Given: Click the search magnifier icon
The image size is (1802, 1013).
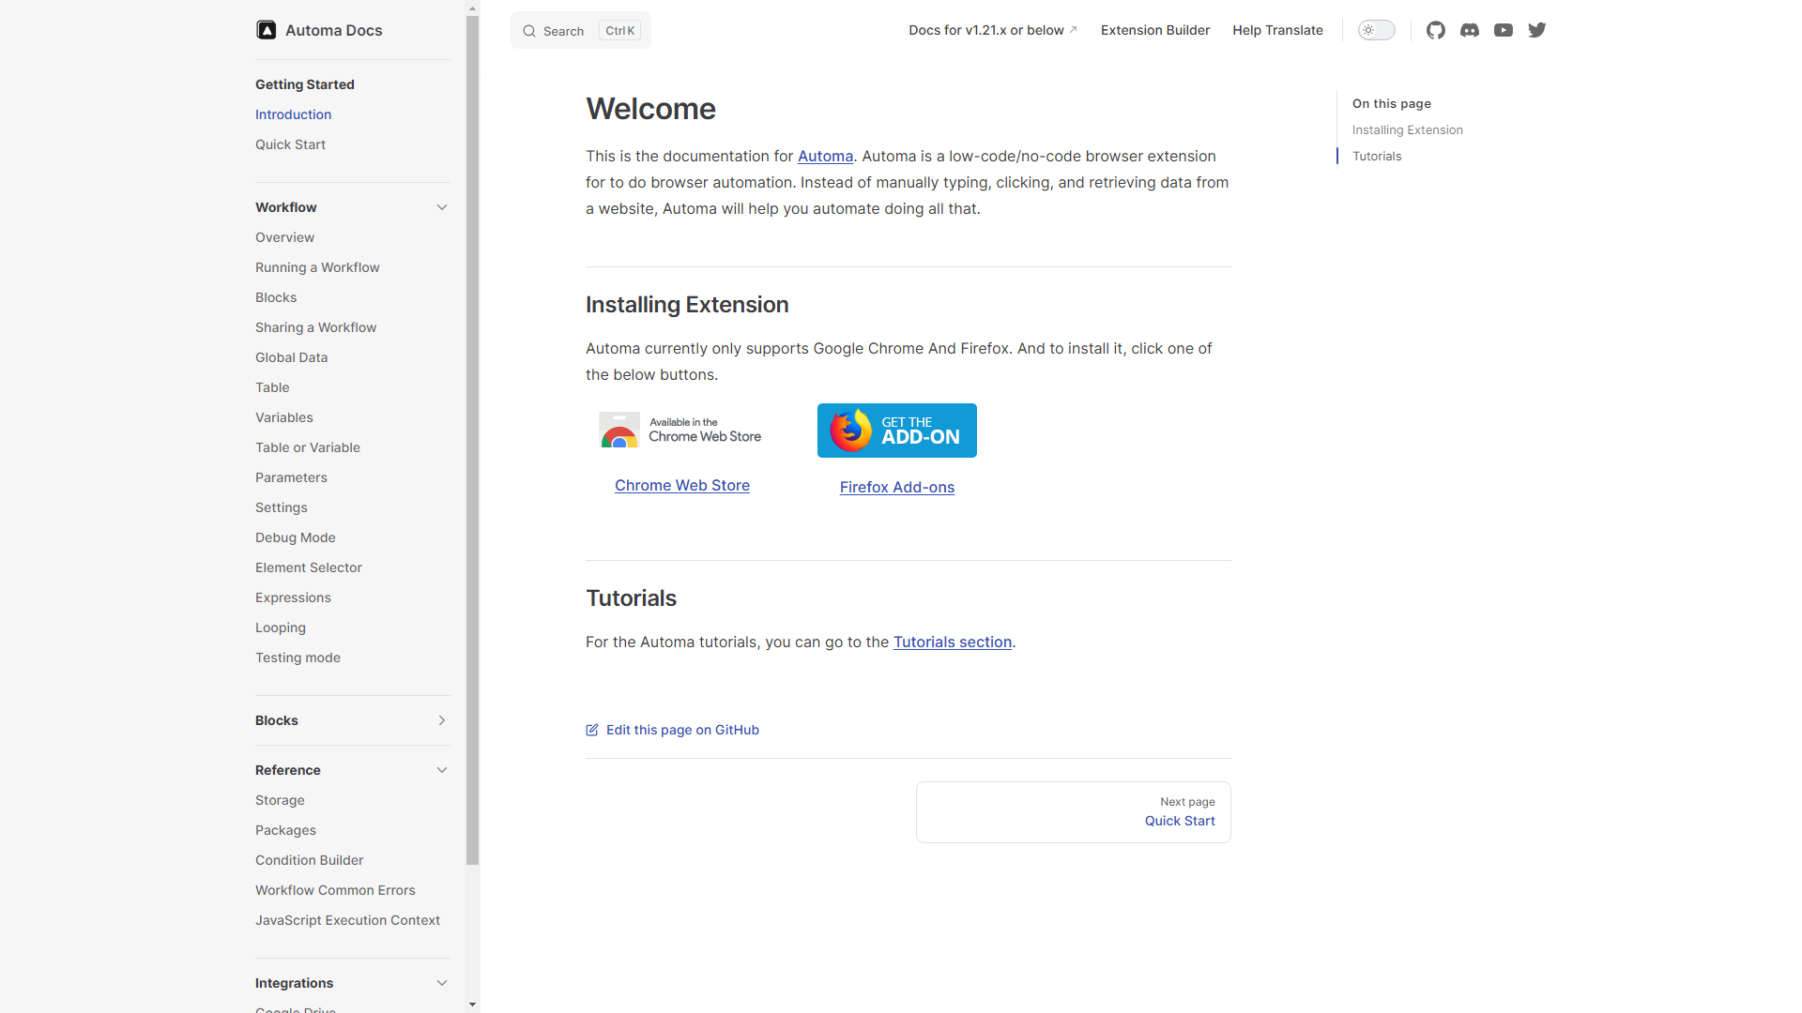Looking at the screenshot, I should [529, 31].
